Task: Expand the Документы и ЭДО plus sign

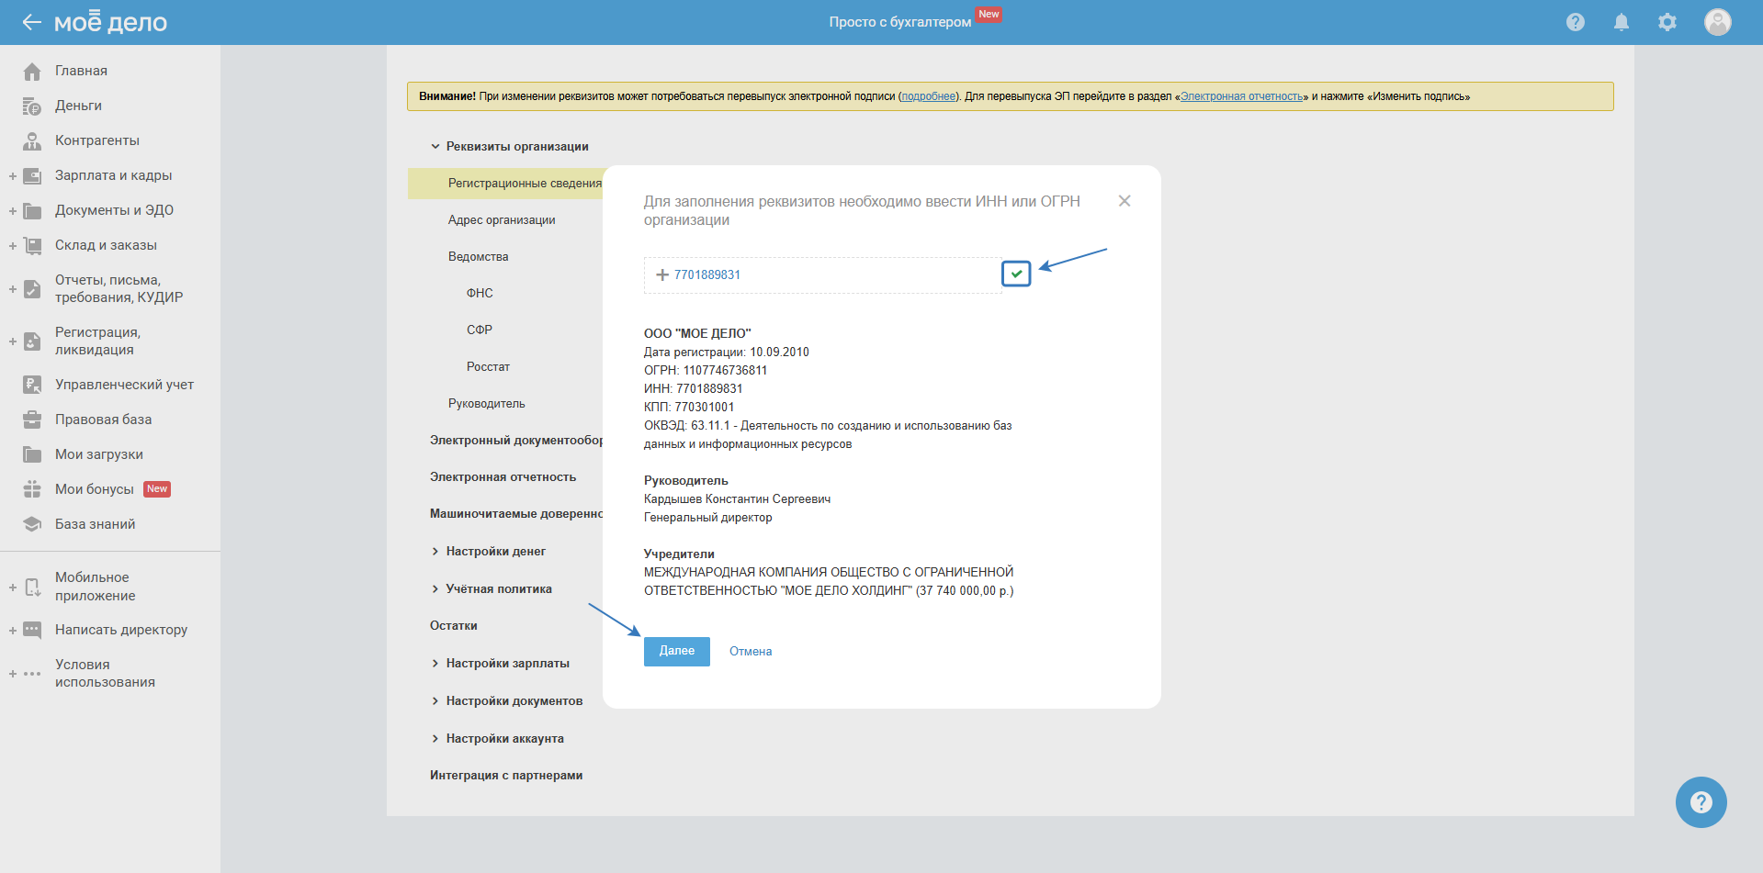Action: [13, 210]
